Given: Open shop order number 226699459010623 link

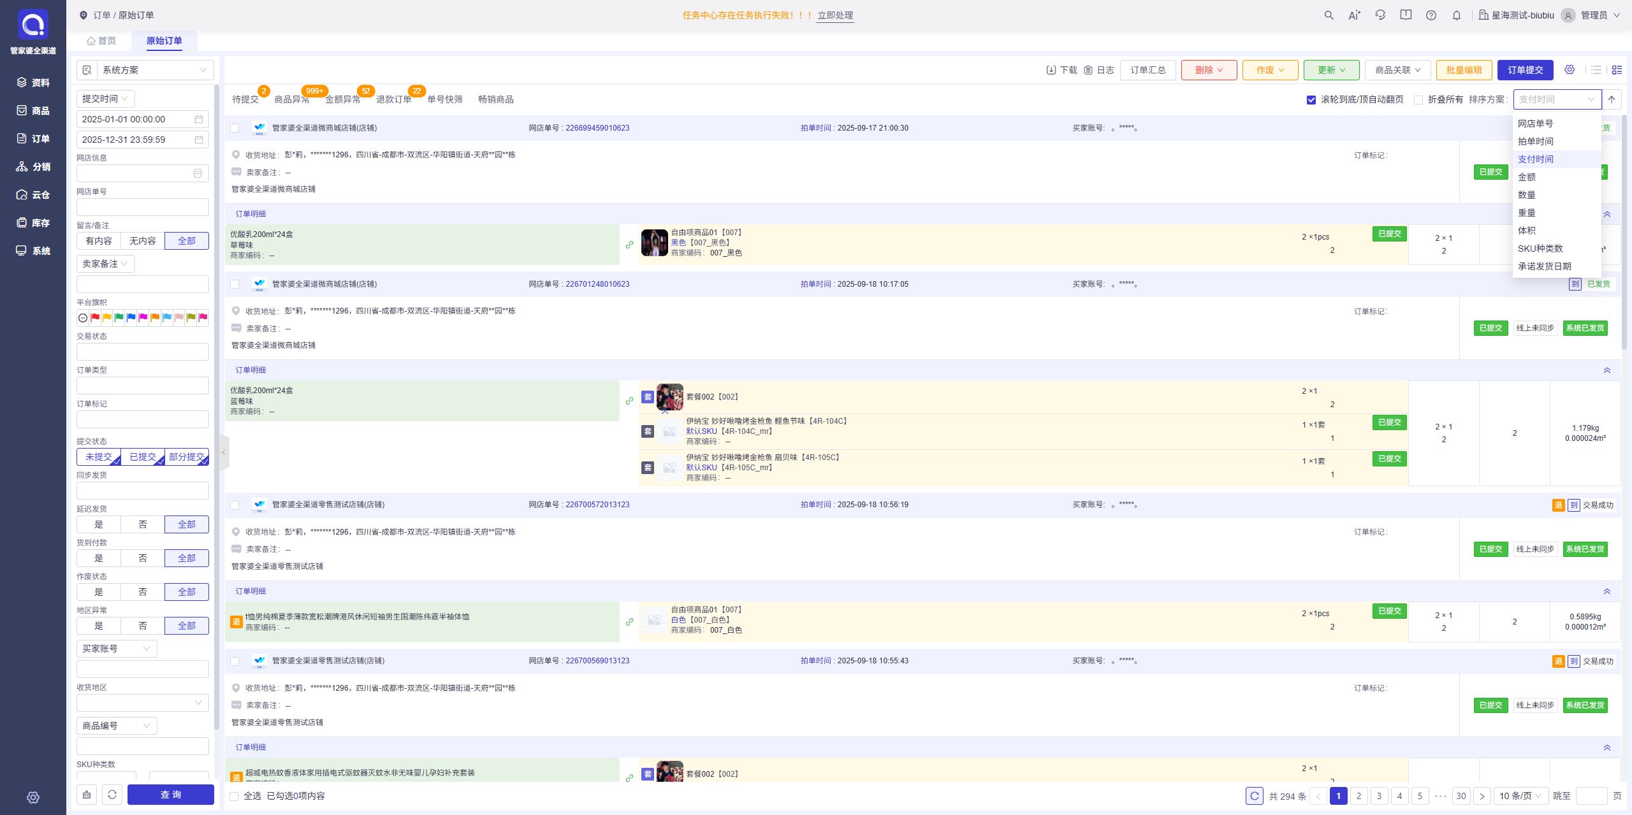Looking at the screenshot, I should point(597,128).
